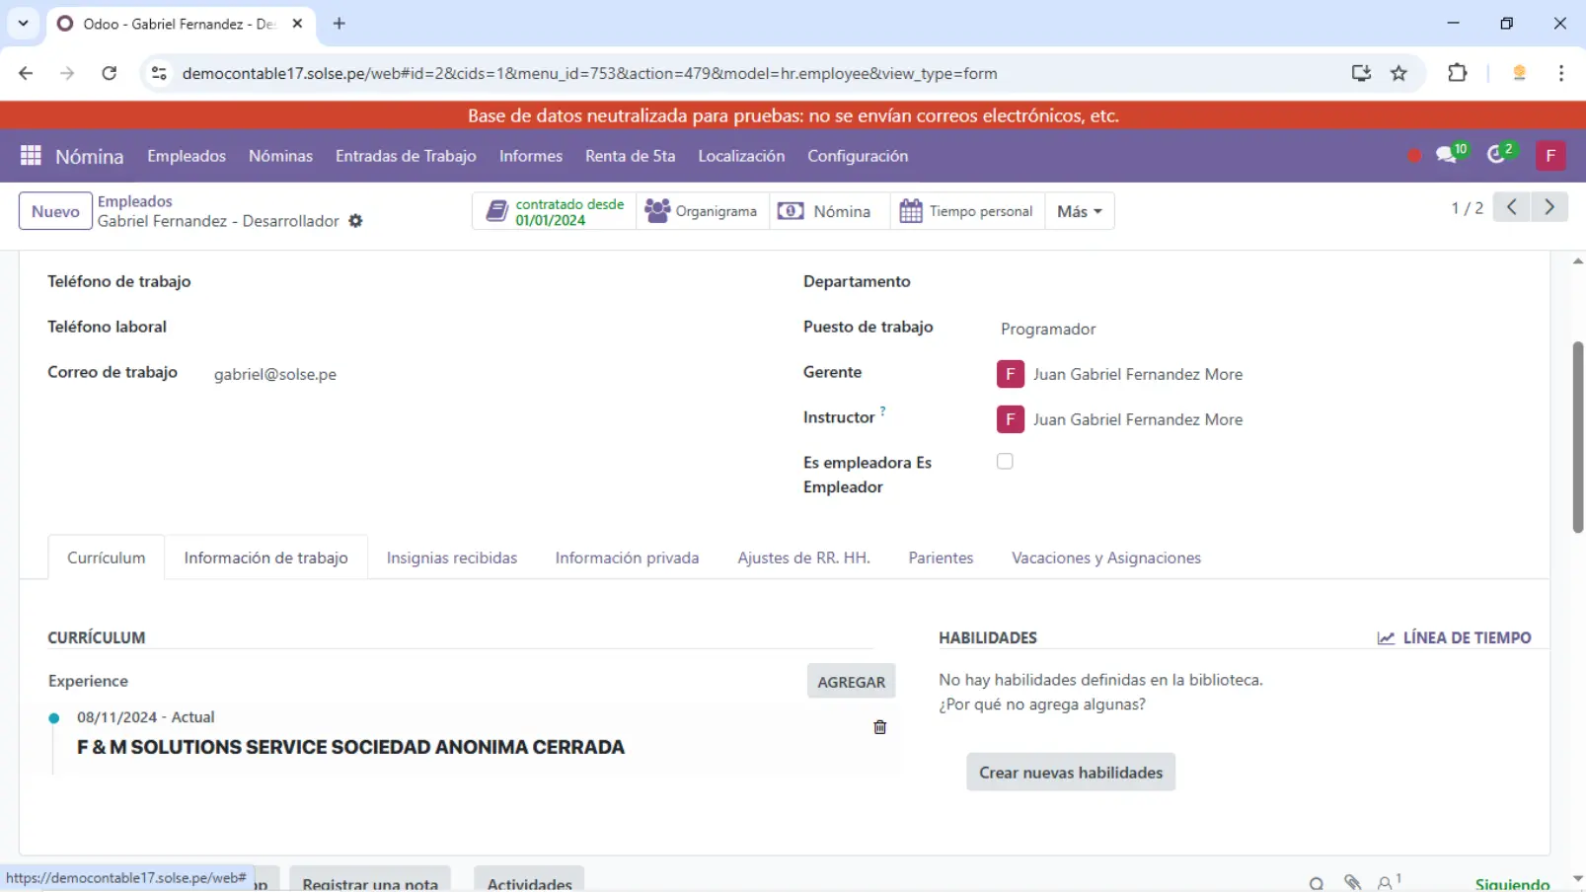Click the gear icon beside employee name

pos(356,221)
